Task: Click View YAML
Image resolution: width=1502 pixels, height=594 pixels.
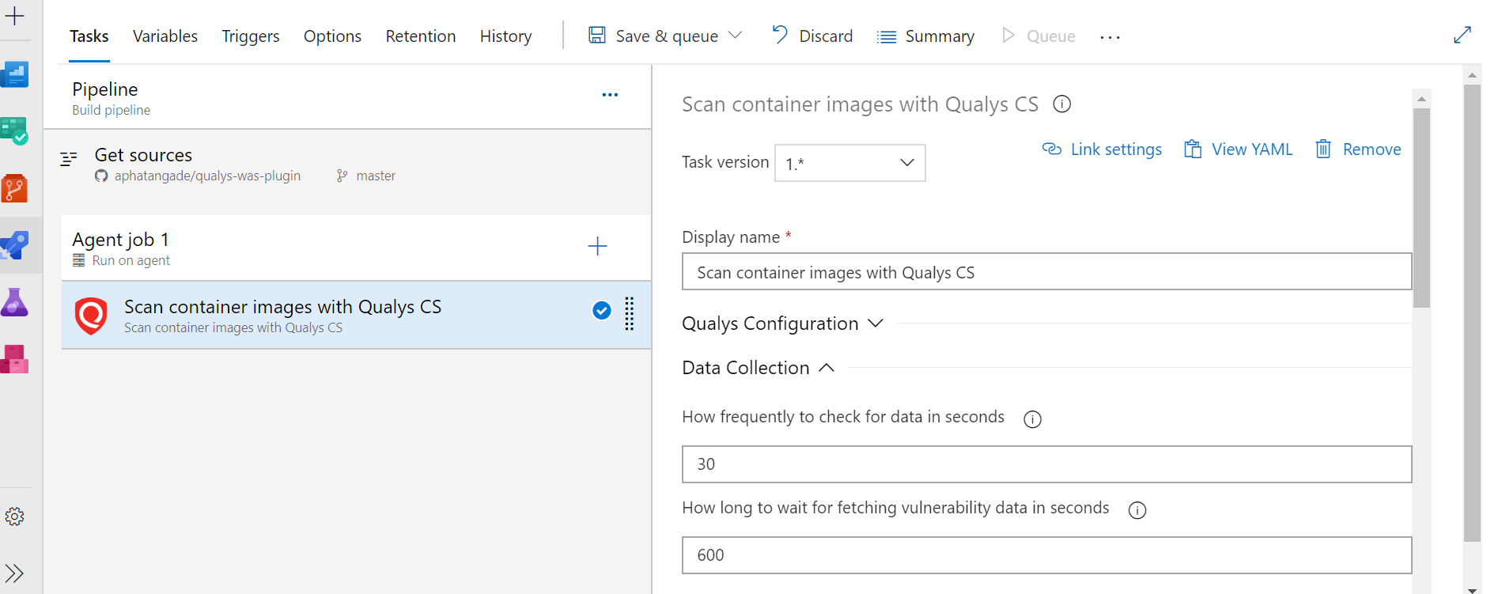Action: [x=1238, y=149]
